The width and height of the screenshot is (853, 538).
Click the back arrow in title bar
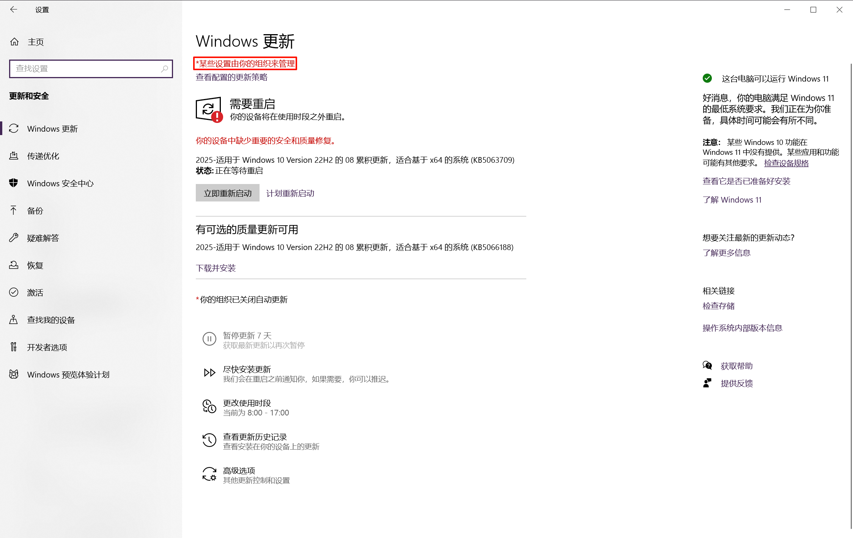pos(14,9)
